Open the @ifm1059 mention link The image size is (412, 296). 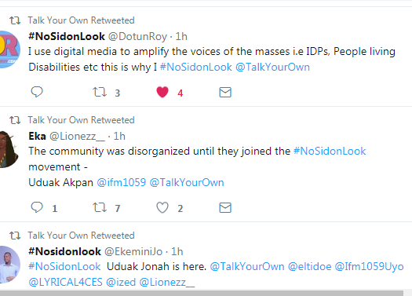pos(122,182)
